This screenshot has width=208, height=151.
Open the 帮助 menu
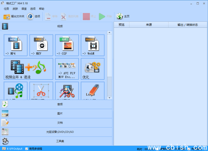[41, 9]
